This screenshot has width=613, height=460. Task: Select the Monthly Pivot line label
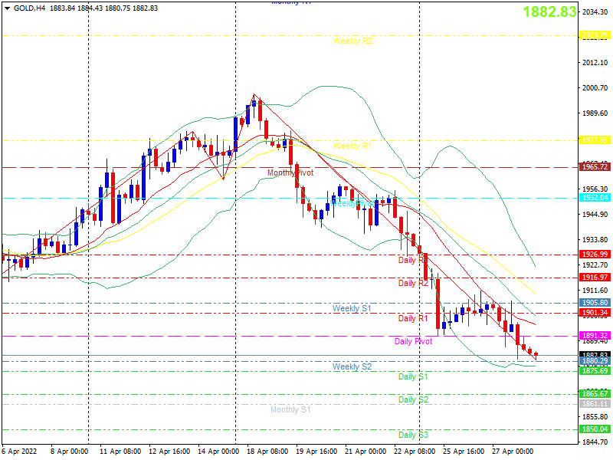click(290, 173)
